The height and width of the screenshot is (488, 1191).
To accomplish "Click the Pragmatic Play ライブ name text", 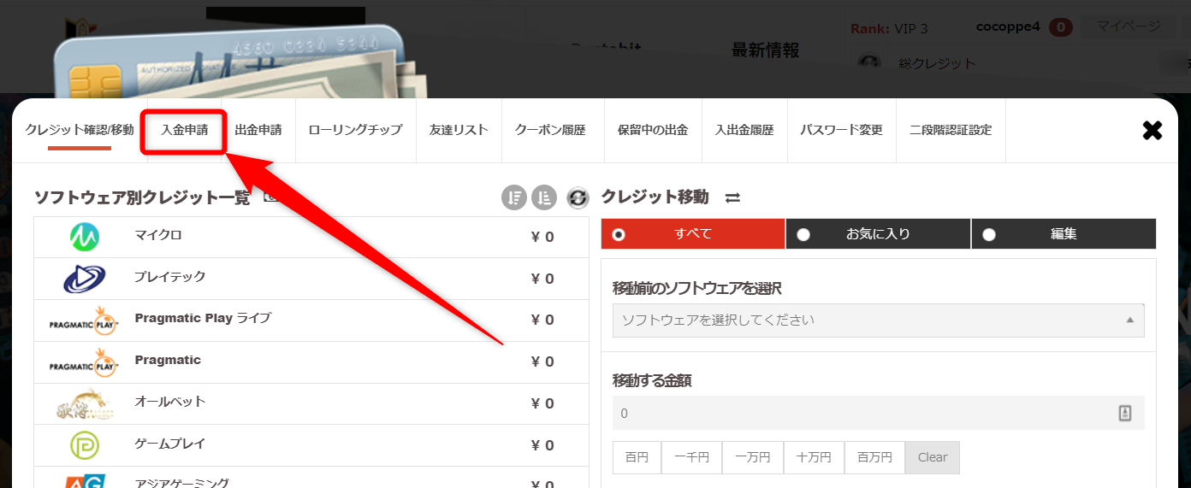I will coord(203,318).
